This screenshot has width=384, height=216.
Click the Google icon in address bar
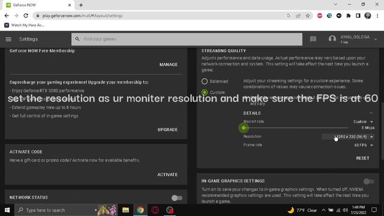click(288, 16)
